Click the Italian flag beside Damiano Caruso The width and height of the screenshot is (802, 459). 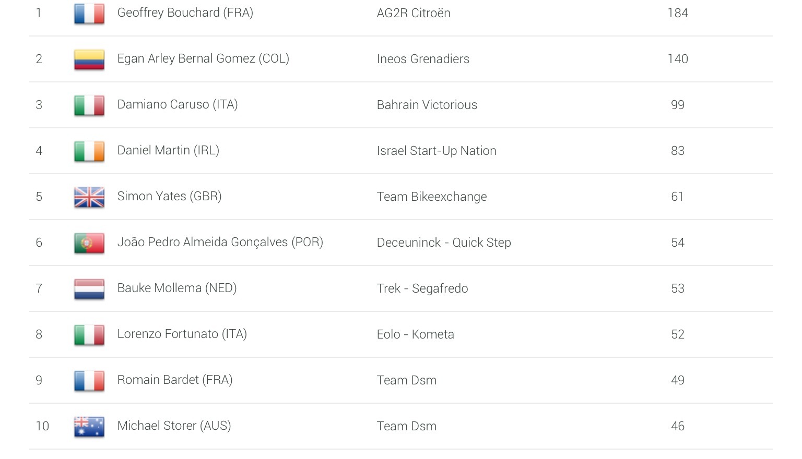[x=89, y=105]
